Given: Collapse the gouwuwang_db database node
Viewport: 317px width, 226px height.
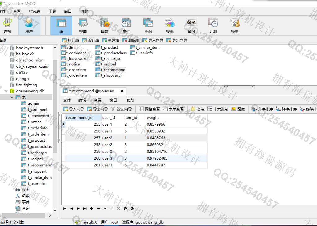Looking at the screenshot, I should pos(6,91).
